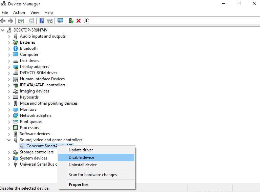Expand the Monitors category arrow
The width and height of the screenshot is (260, 192).
(9, 110)
